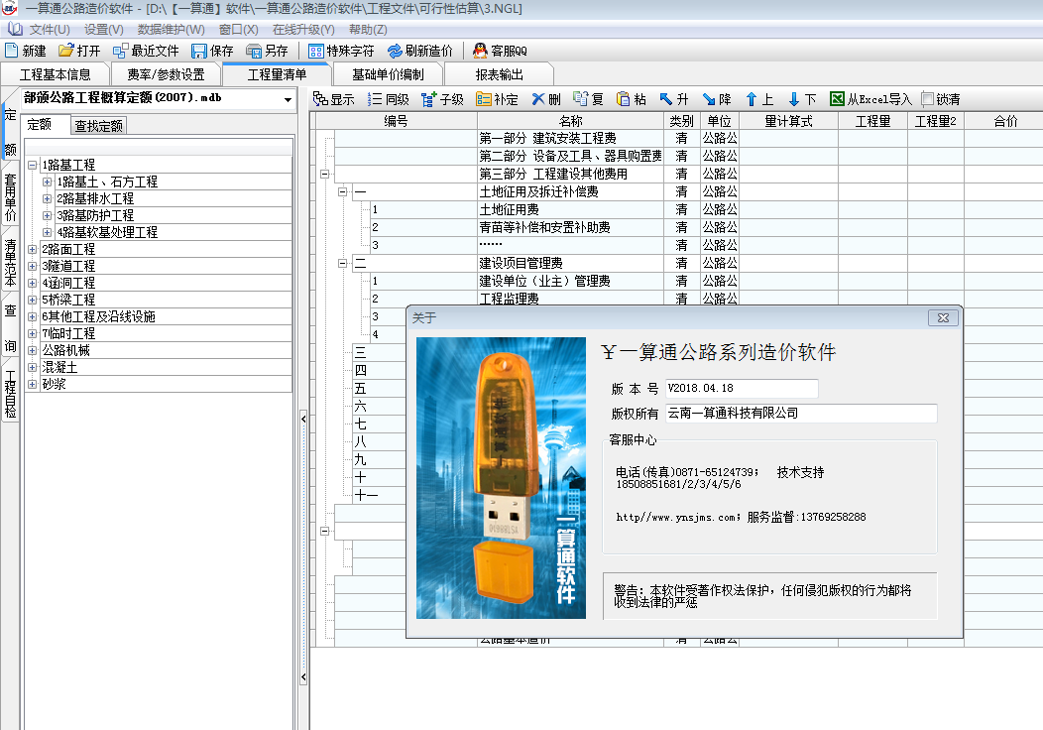Select the 青苗等补偿和安置补助费 row name

544,227
